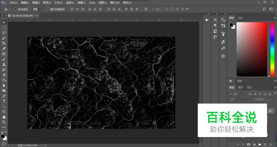Switch to the Channels (通道) tab

click(x=241, y=87)
